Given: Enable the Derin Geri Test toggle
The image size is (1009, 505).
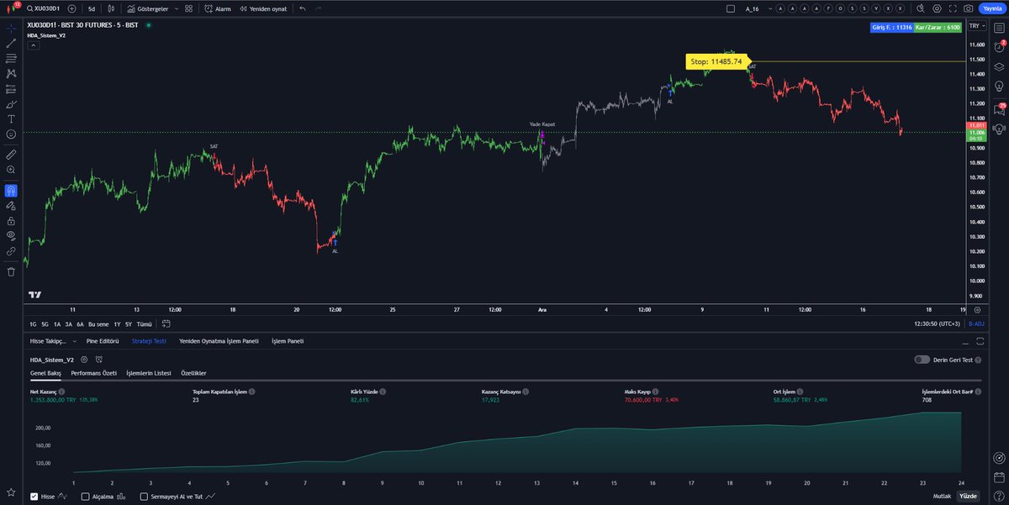Looking at the screenshot, I should 922,360.
